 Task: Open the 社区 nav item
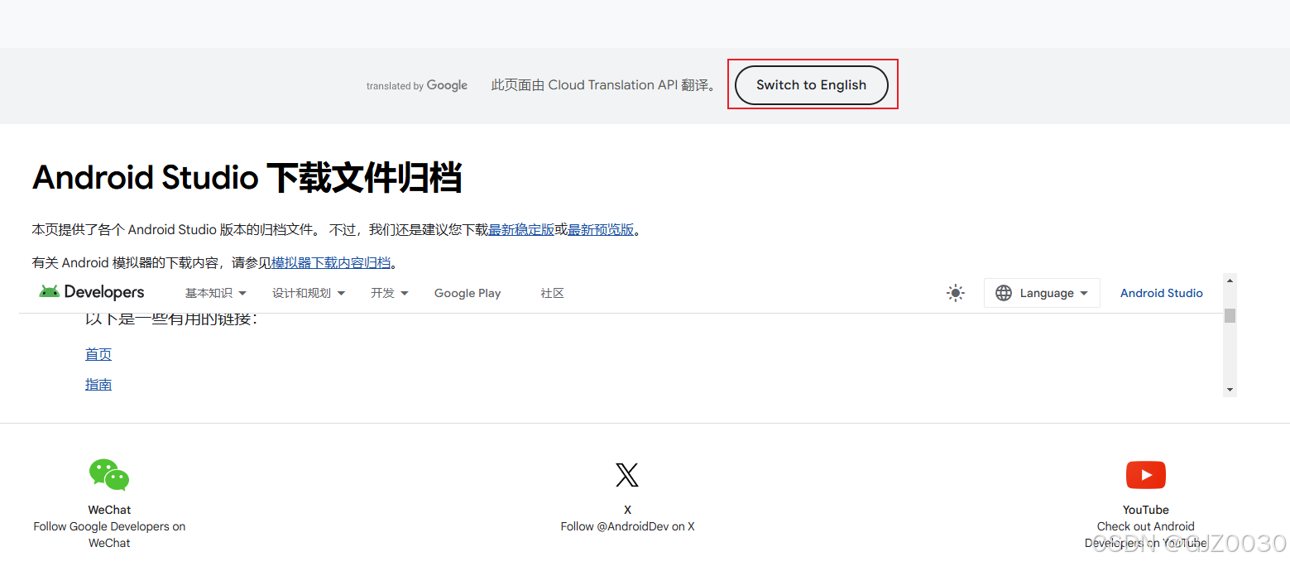[x=552, y=293]
